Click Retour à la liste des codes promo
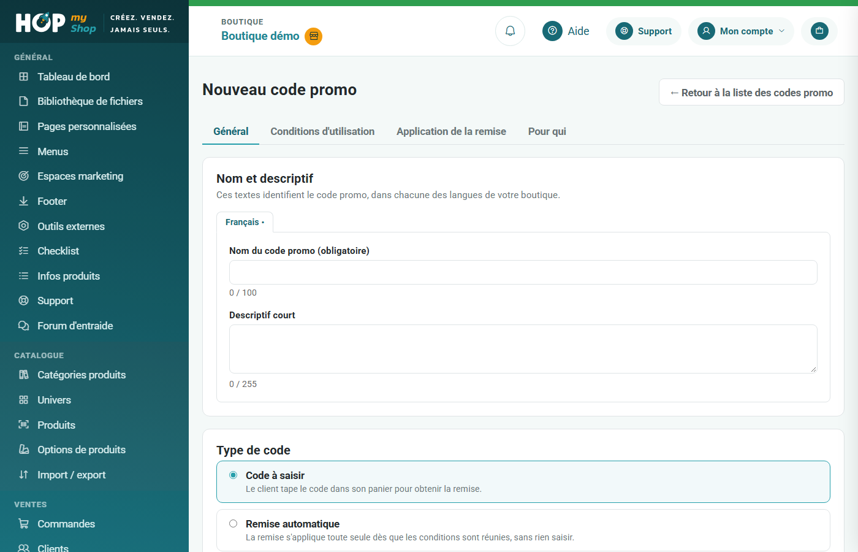The width and height of the screenshot is (858, 552). point(751,93)
